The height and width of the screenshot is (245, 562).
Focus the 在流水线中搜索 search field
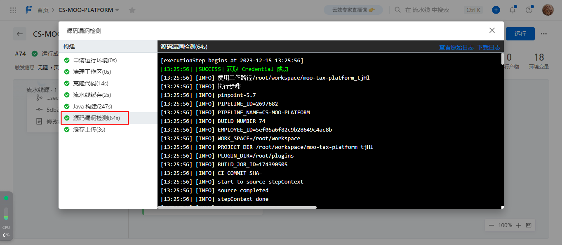[427, 10]
